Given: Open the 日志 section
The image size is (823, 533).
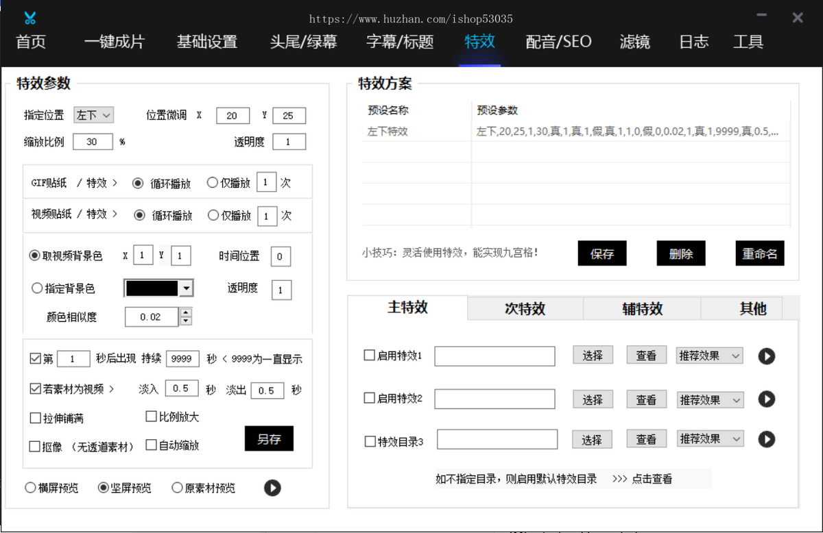Looking at the screenshot, I should [693, 42].
